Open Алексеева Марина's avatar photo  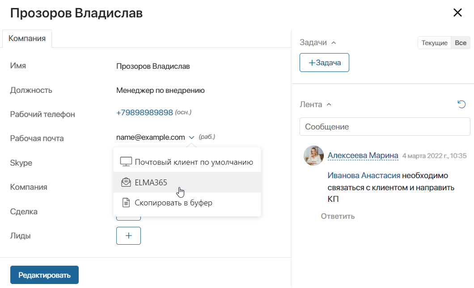pyautogui.click(x=313, y=155)
